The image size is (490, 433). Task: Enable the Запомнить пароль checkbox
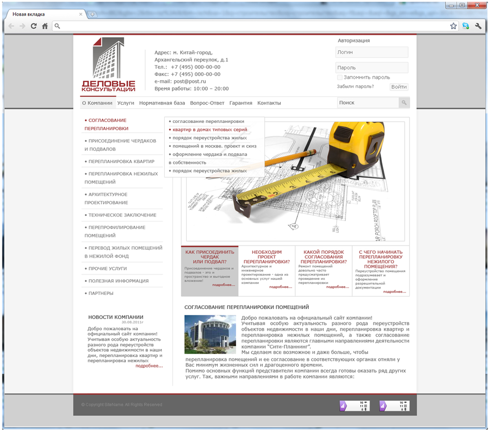pos(340,77)
